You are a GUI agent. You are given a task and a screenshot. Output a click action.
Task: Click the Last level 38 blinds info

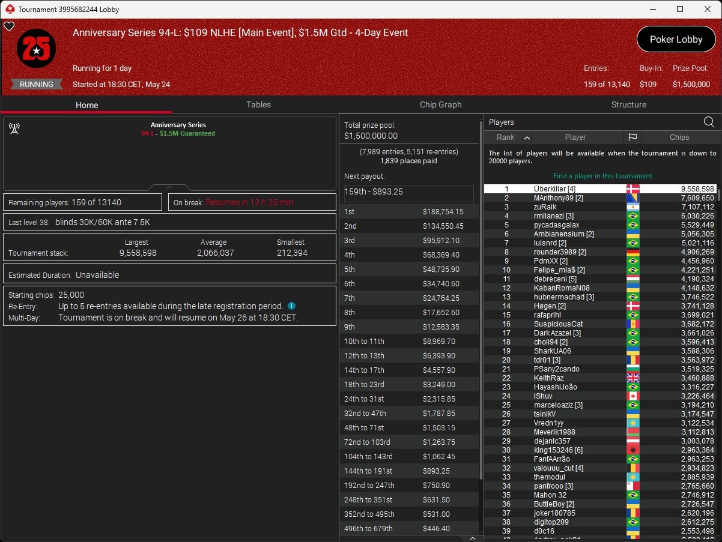pos(169,222)
